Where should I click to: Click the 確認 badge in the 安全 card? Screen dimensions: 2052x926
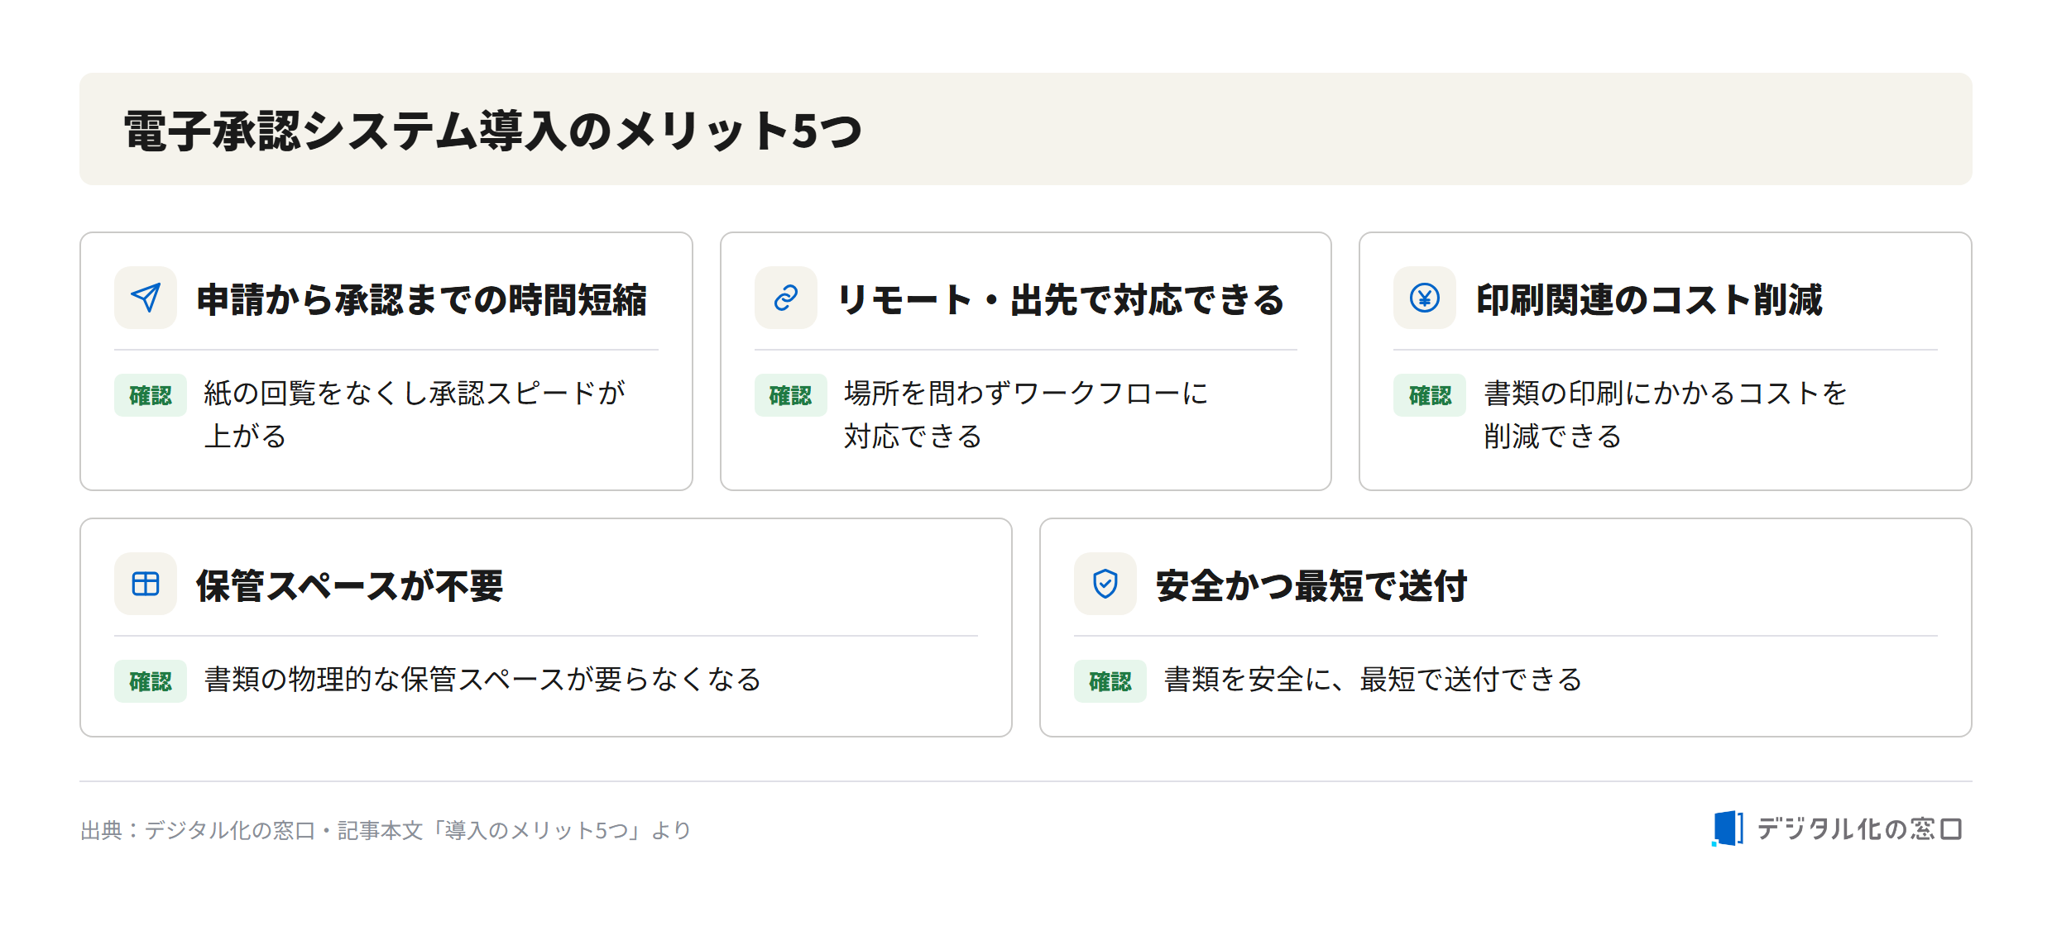[x=1110, y=681]
